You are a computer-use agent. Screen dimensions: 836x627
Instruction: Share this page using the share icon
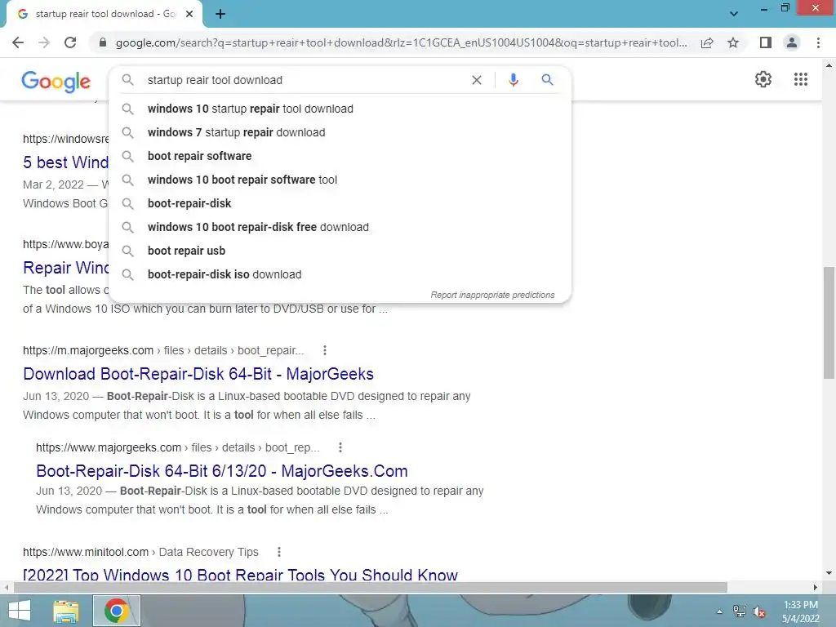click(x=707, y=42)
